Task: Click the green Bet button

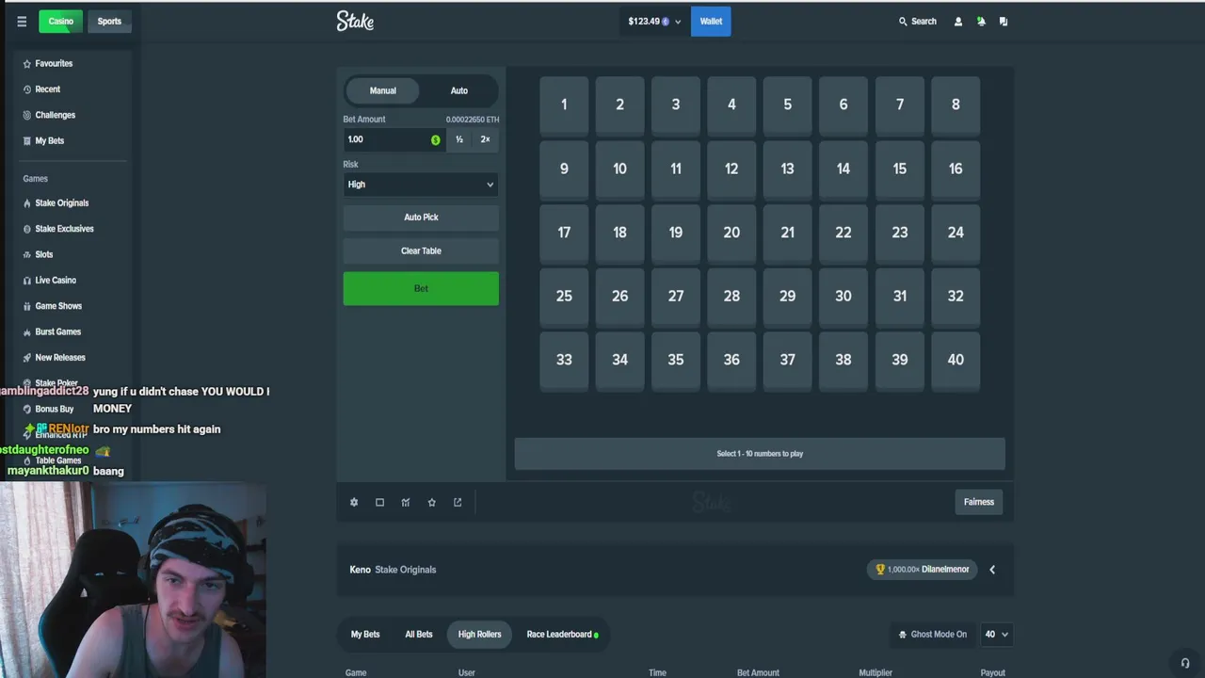Action: 421,288
